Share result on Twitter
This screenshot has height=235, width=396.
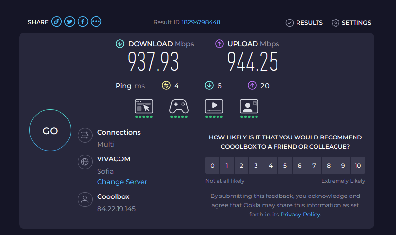tap(70, 22)
